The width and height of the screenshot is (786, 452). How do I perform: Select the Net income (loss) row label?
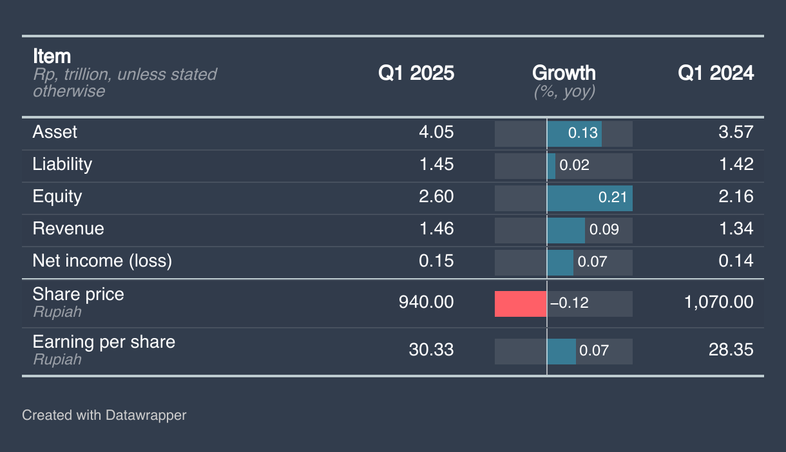click(x=102, y=261)
